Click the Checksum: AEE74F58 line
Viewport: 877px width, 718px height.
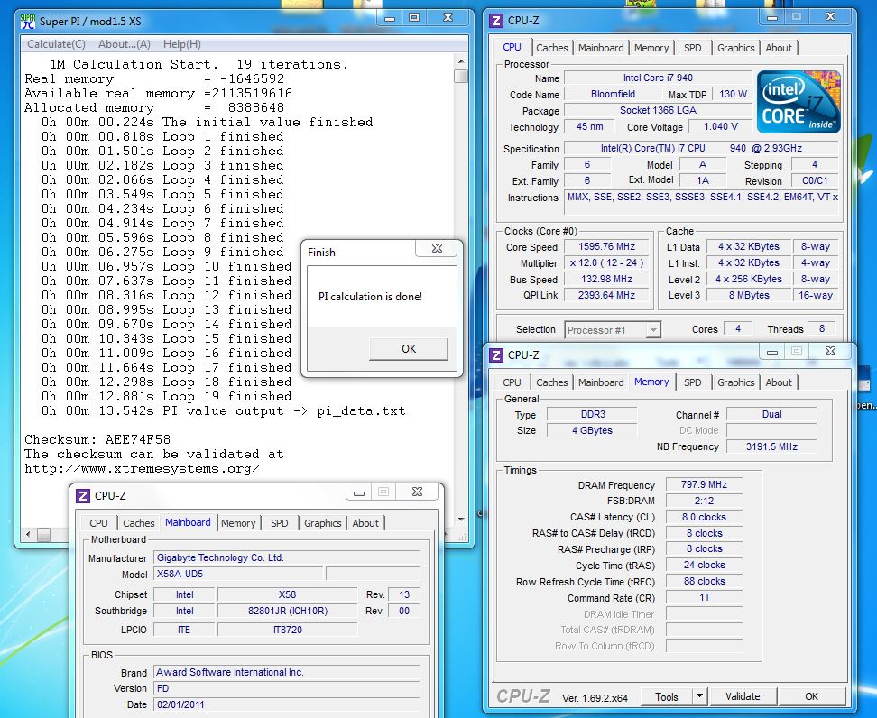point(97,439)
